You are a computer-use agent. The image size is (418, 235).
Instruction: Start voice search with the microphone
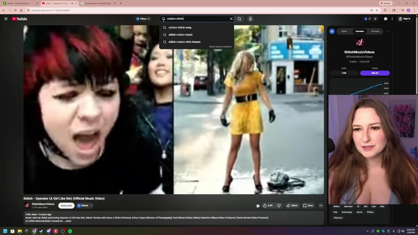(x=250, y=19)
